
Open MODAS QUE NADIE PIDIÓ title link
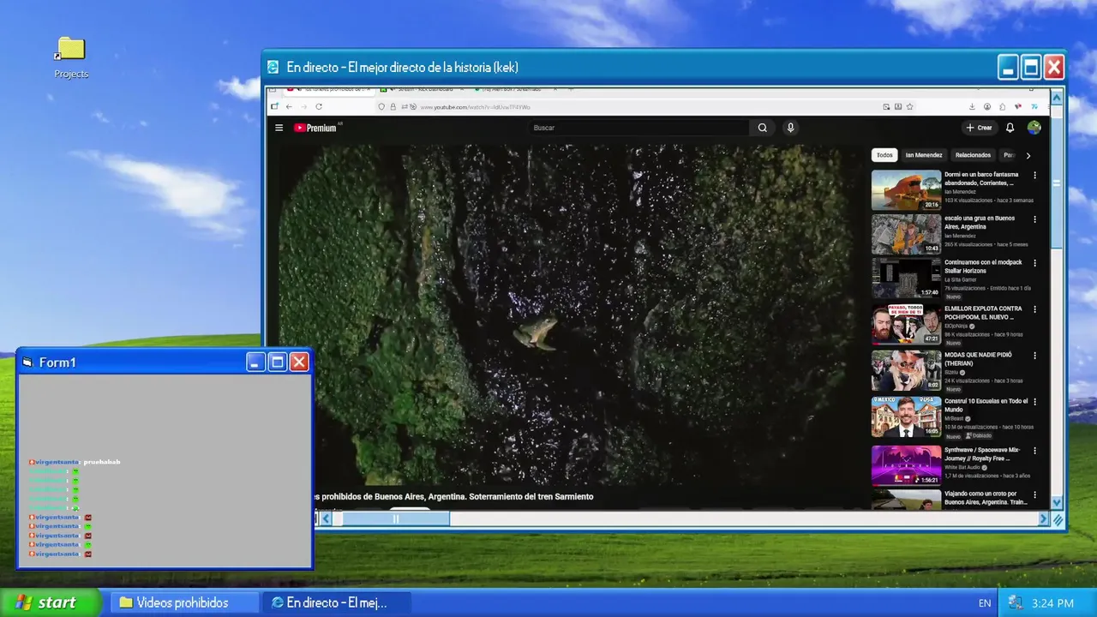click(978, 359)
